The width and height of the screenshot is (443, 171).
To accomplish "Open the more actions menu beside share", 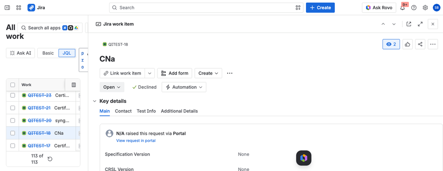I will [x=433, y=44].
